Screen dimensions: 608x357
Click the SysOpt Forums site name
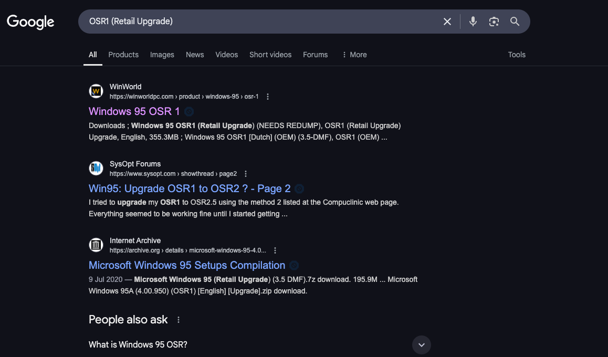point(135,164)
